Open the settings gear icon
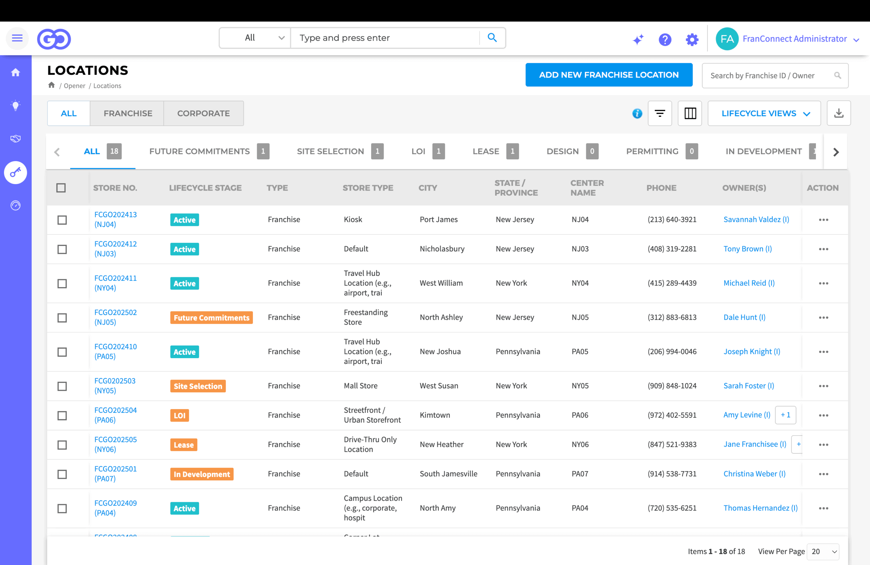This screenshot has width=870, height=565. (692, 39)
